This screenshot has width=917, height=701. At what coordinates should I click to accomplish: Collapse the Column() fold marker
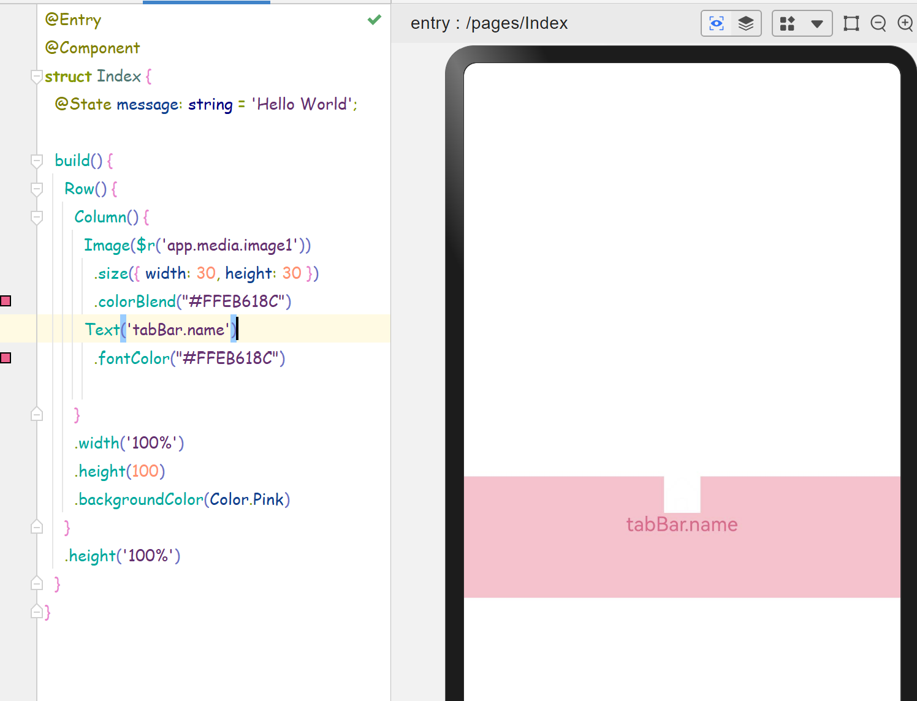37,218
